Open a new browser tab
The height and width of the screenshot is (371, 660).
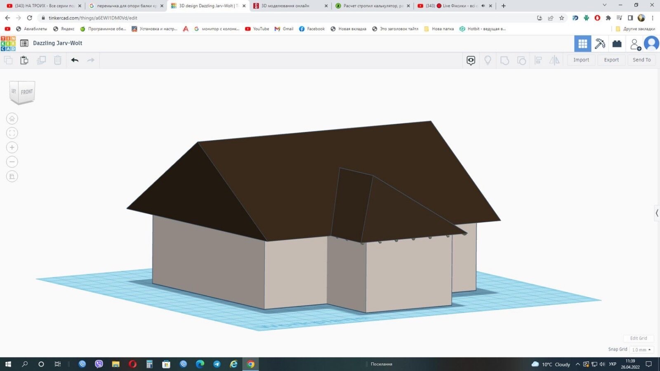pos(503,6)
